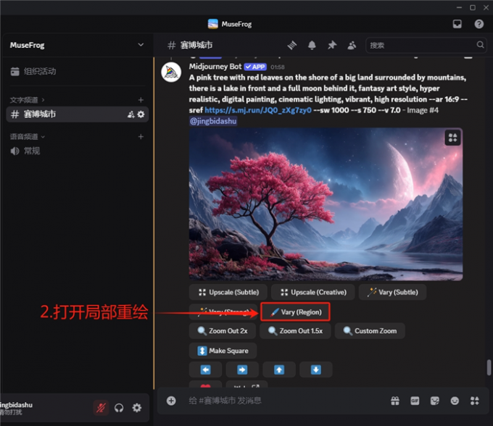
Task: Open the apps icon on generated image
Action: [x=452, y=138]
